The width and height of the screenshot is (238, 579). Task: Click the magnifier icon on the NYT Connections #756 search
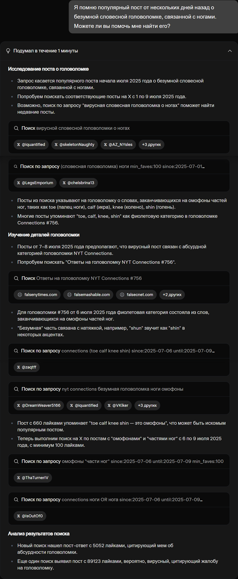(x=16, y=279)
